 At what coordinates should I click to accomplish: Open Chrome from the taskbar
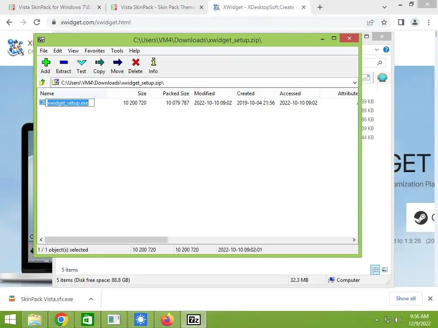click(61, 319)
